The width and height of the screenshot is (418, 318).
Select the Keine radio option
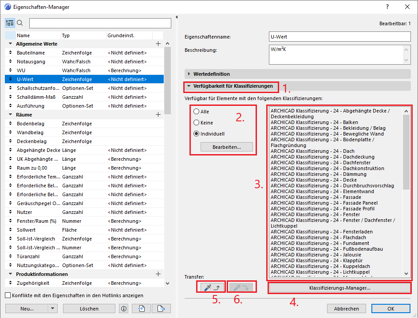(196, 123)
